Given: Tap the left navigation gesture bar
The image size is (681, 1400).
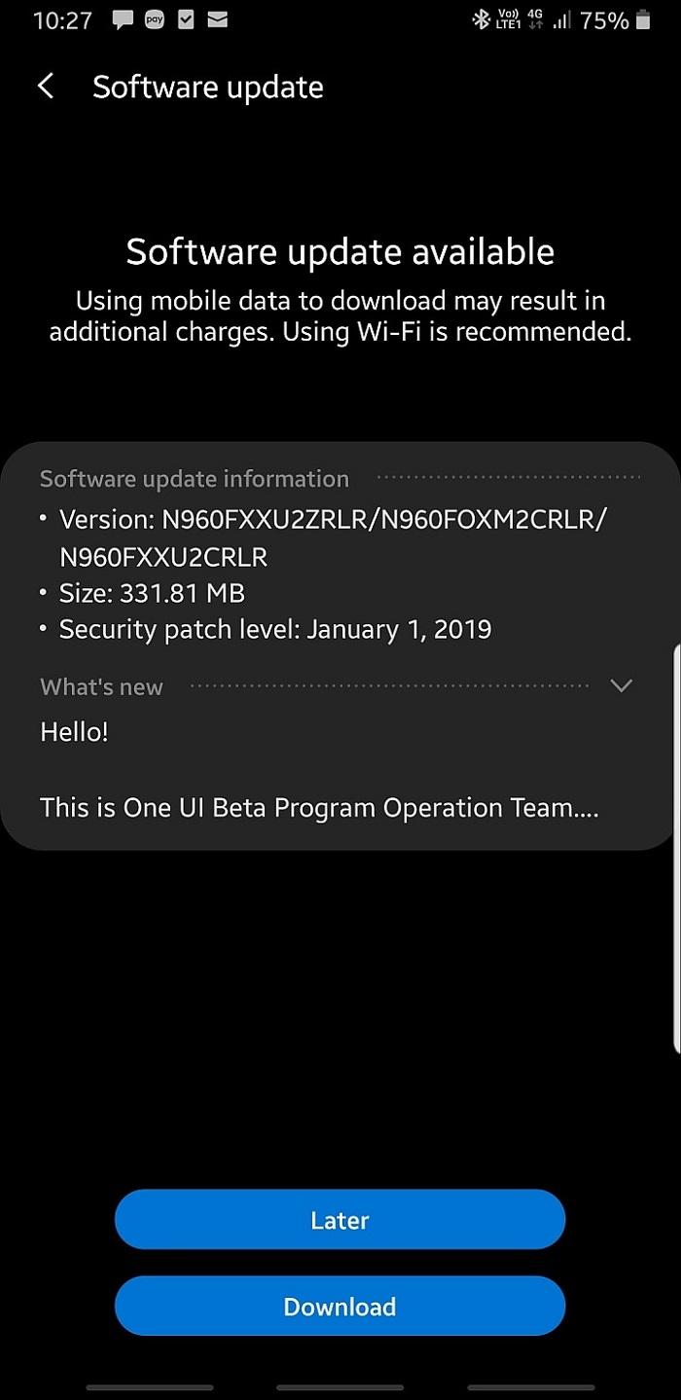Looking at the screenshot, I should [x=149, y=1387].
